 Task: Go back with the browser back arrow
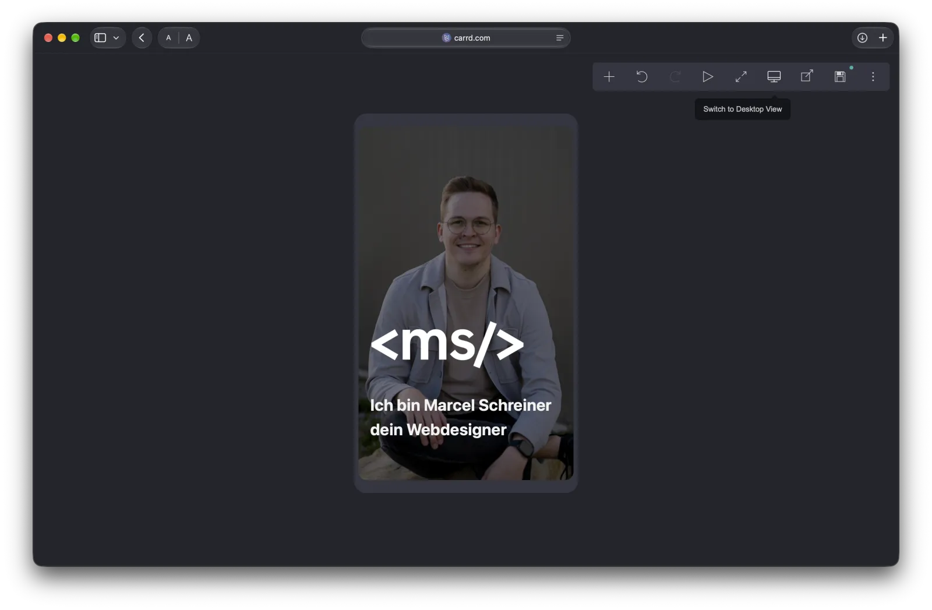(142, 38)
